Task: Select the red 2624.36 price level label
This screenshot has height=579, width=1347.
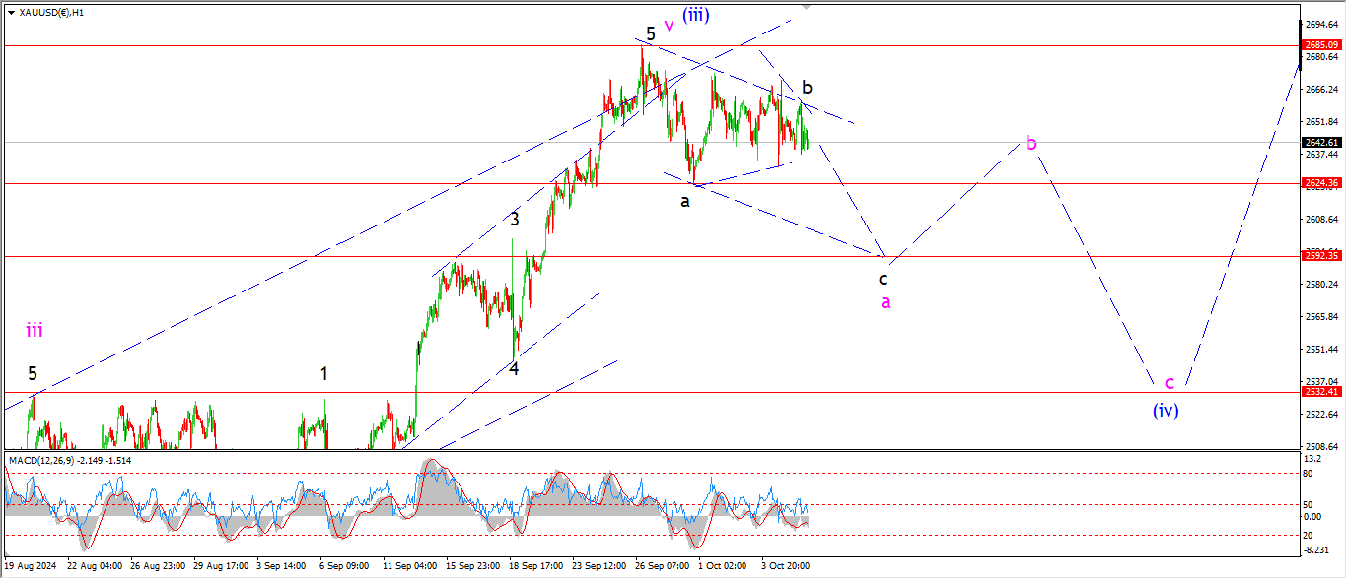Action: pos(1321,183)
